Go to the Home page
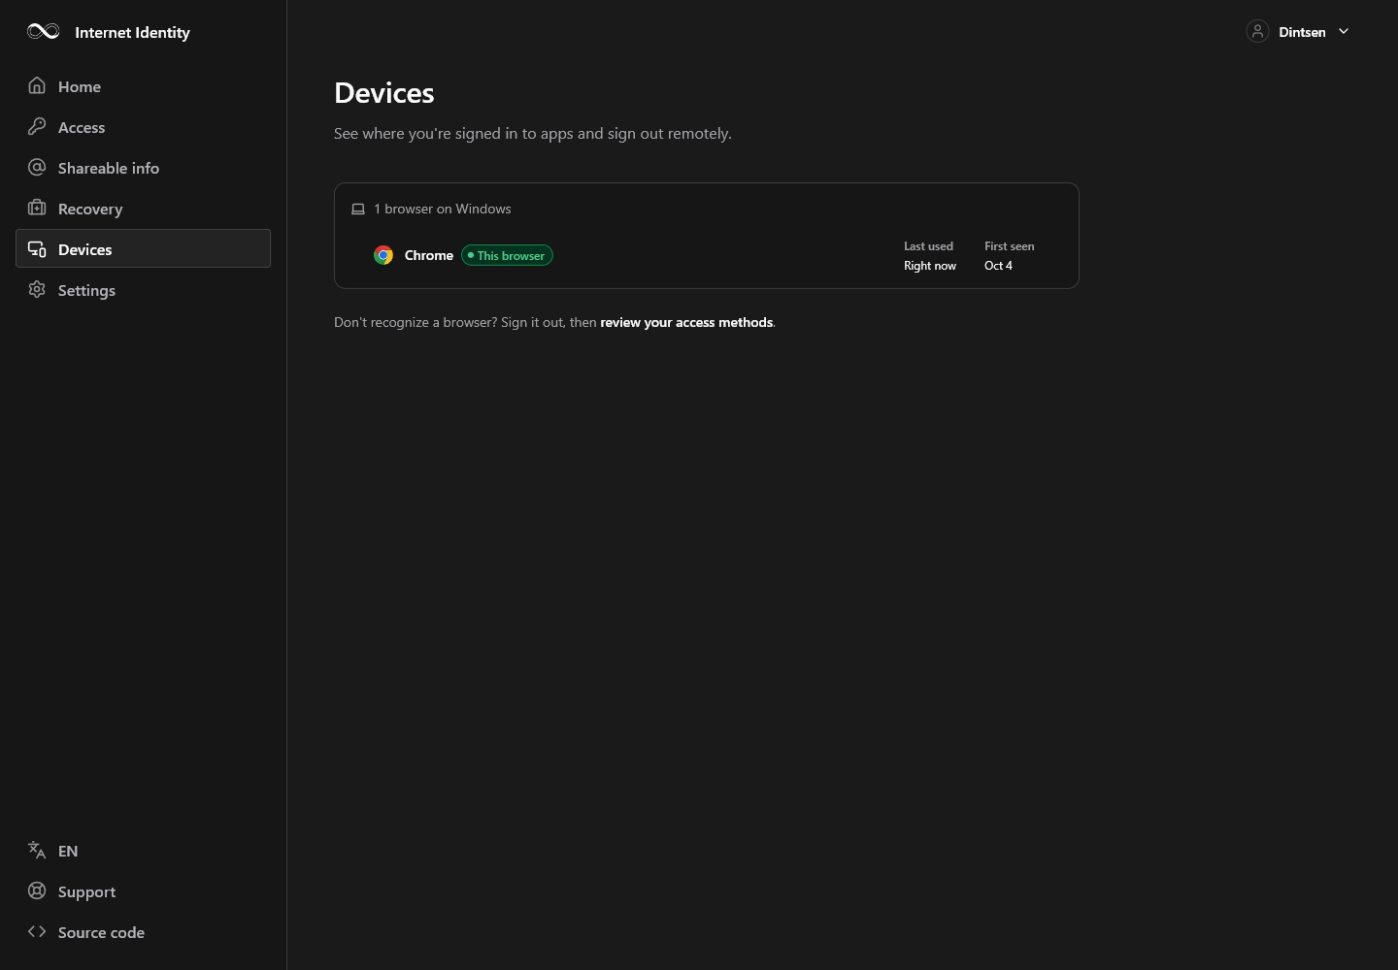Image resolution: width=1398 pixels, height=970 pixels. point(143,86)
